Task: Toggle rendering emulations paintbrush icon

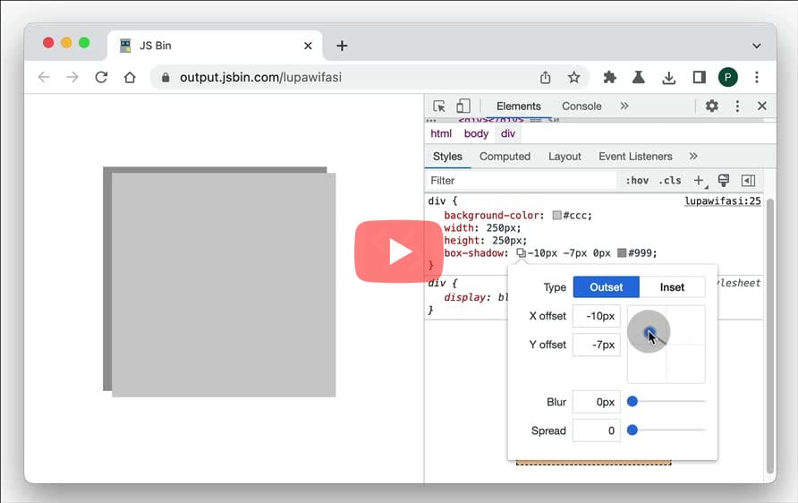Action: coord(723,180)
